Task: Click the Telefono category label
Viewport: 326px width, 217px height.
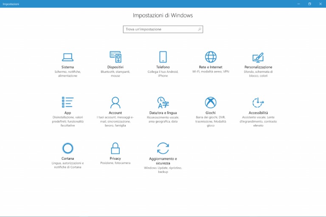Action: [163, 67]
